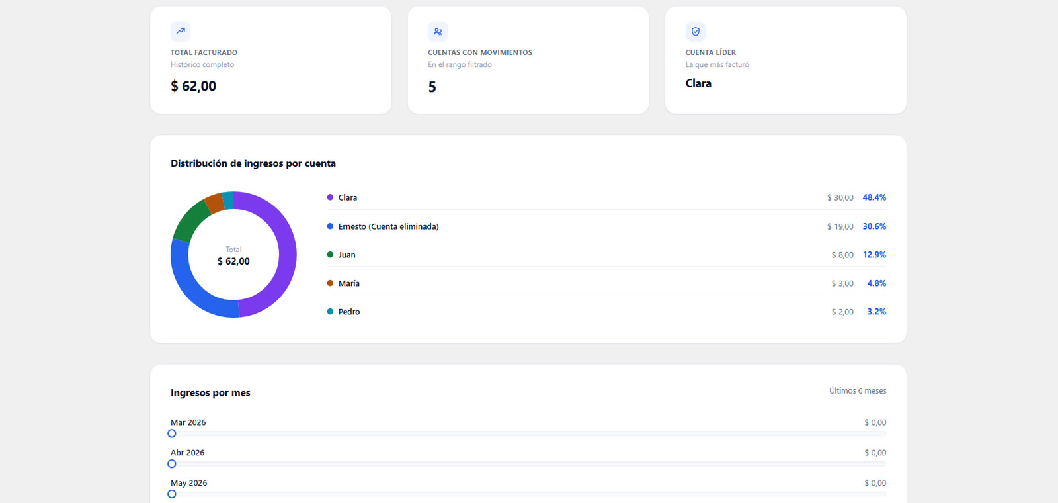
Task: Click the Histórico completo subtitle
Action: 202,64
